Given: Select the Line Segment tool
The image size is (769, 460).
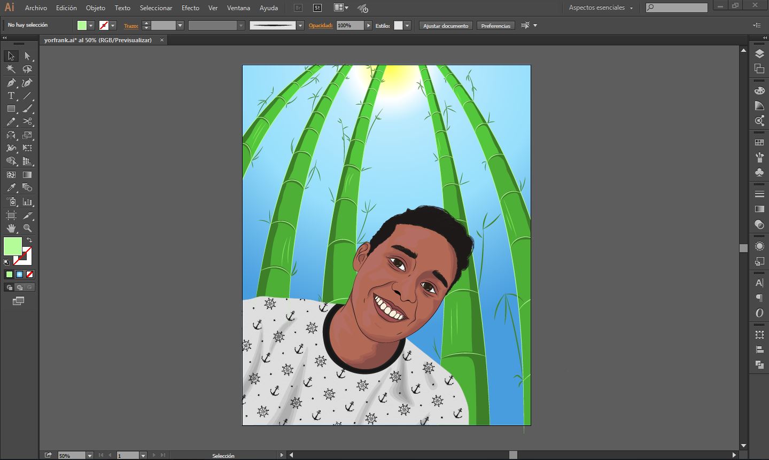Looking at the screenshot, I should tap(27, 96).
